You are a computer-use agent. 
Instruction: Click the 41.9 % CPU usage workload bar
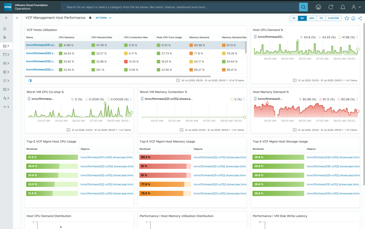pyautogui.click(x=52, y=157)
